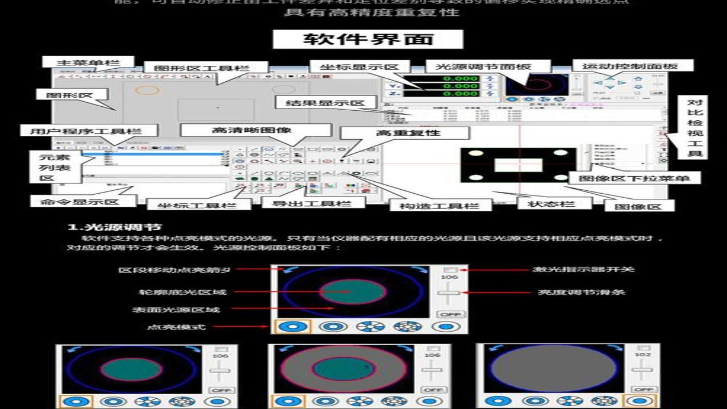Click down arrow in the motion control panel

(x=609, y=89)
